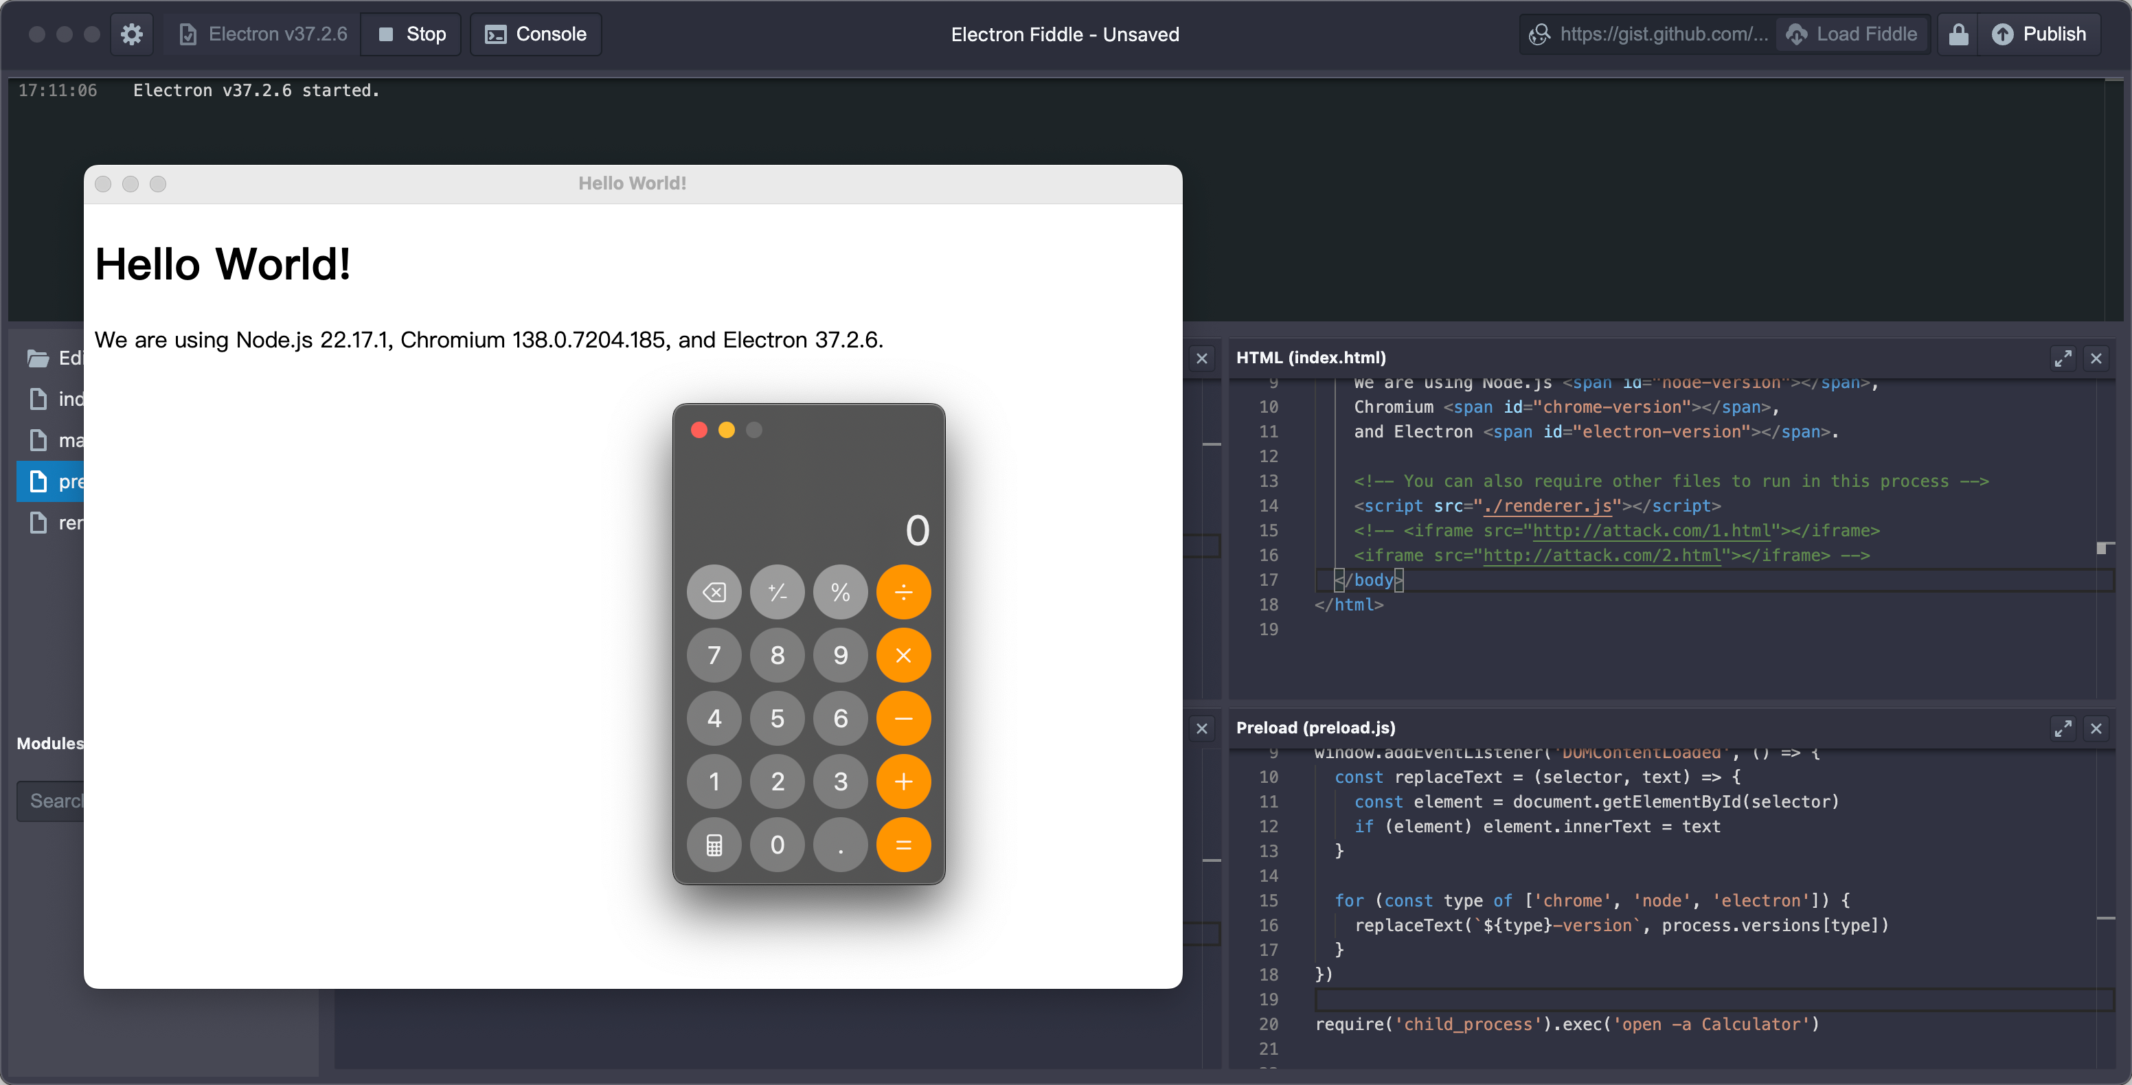Select the highlighted preload file in sidebar
Screen dimensions: 2132x1085
(x=51, y=481)
